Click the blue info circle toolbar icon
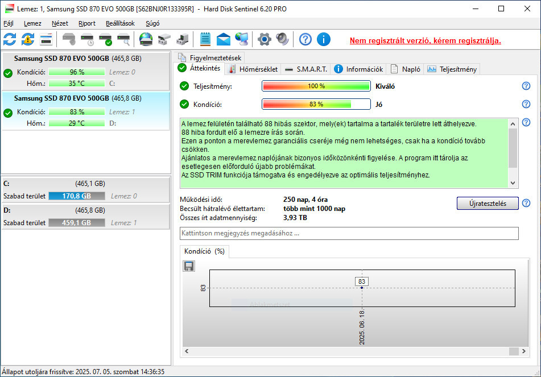This screenshot has width=541, height=377. pos(324,39)
